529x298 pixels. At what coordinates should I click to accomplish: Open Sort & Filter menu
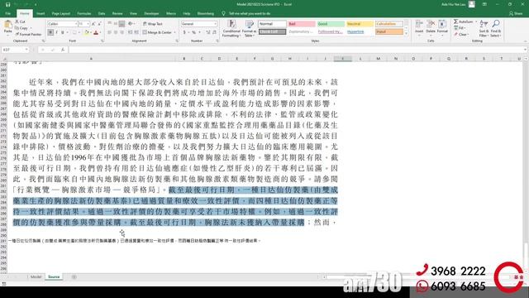pos(484,28)
